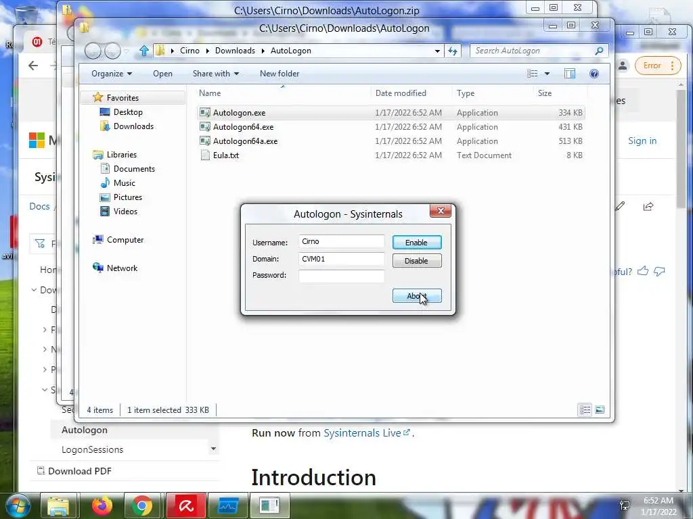This screenshot has width=693, height=519.
Task: Click the refresh icon beside address bar
Action: tap(453, 51)
